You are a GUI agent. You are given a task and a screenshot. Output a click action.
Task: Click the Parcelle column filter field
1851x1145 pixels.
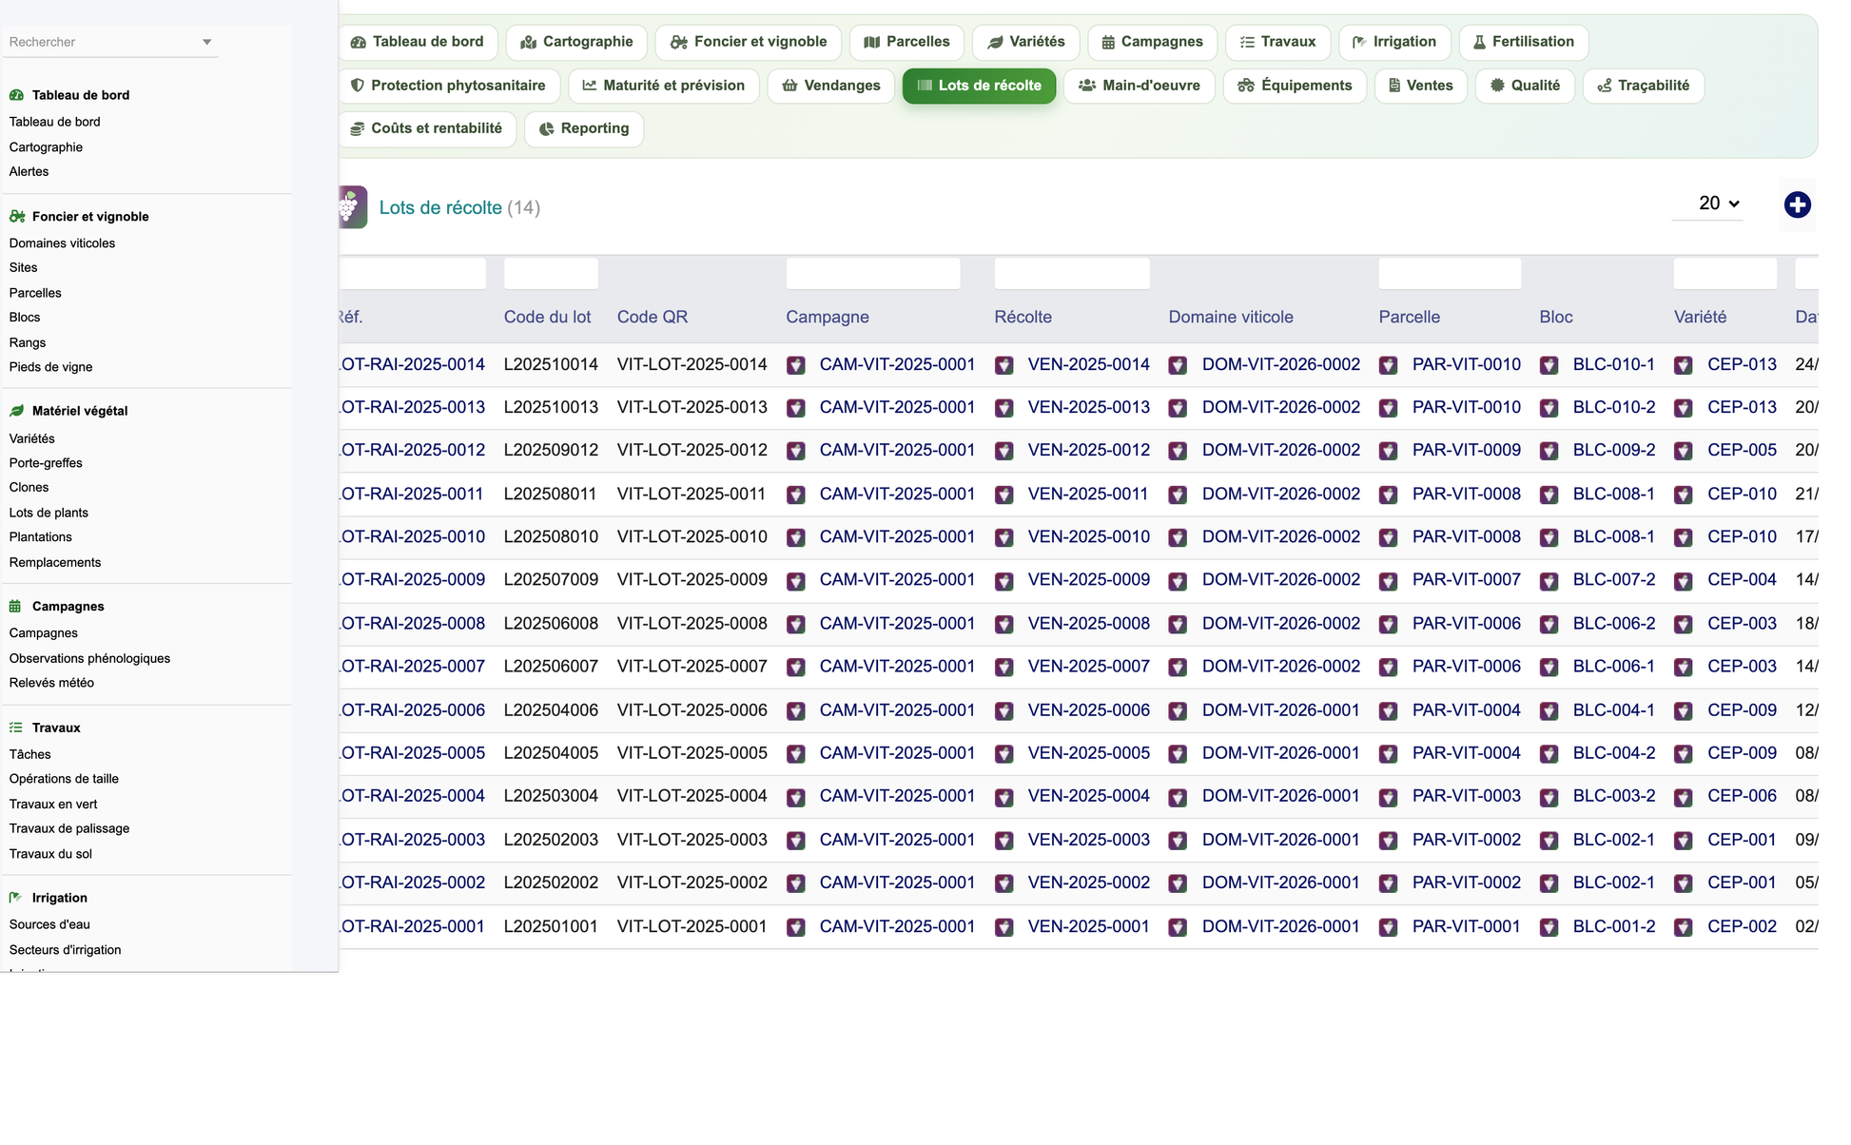click(1450, 274)
